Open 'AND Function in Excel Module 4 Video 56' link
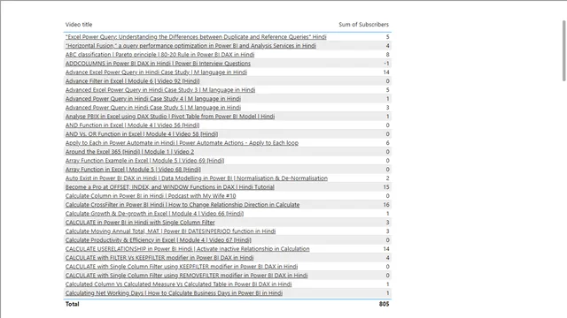Screen dimensions: 567x318 [x=132, y=125]
